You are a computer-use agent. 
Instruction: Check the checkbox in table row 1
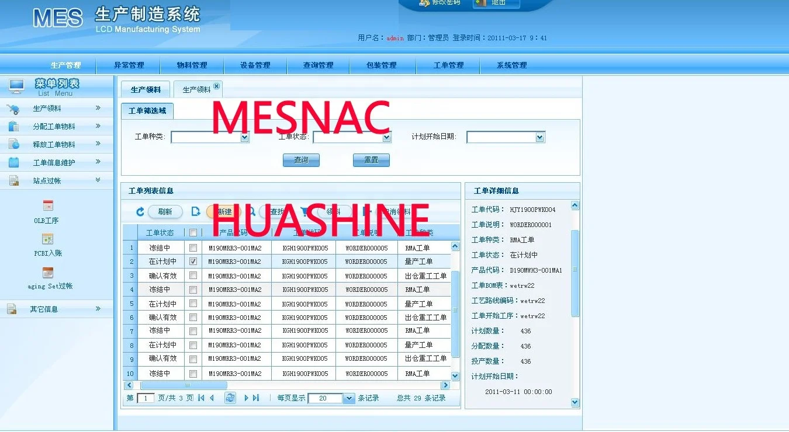(x=193, y=248)
